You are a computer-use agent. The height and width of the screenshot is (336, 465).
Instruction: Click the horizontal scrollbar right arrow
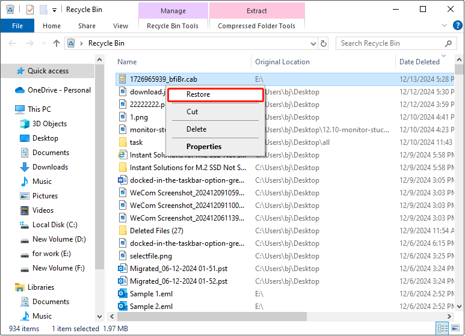click(x=449, y=316)
